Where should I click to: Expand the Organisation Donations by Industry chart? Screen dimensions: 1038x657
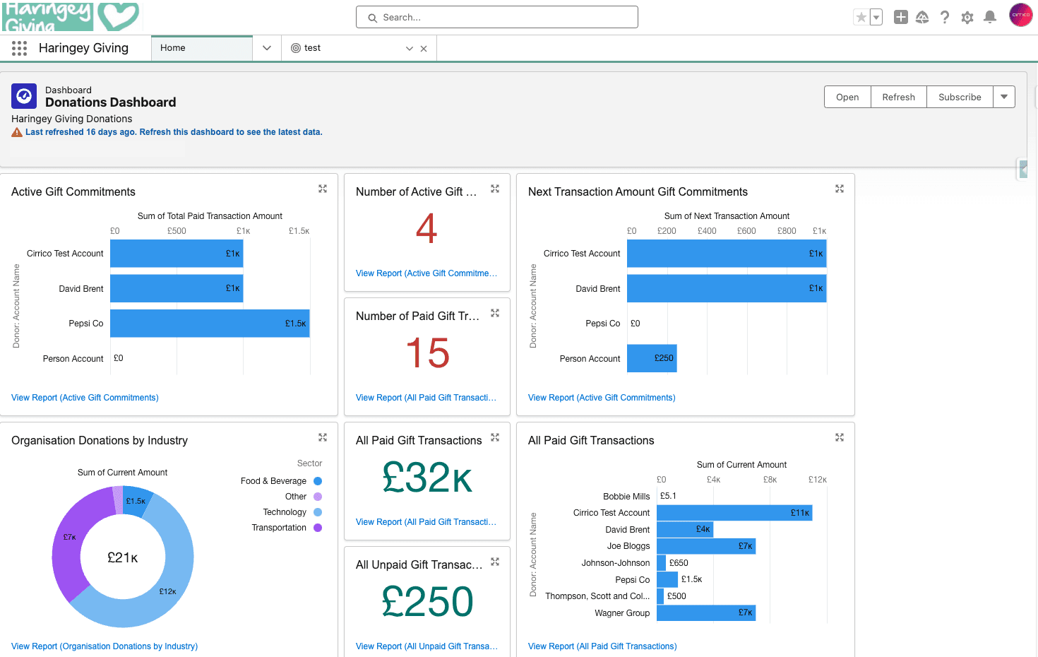[323, 437]
